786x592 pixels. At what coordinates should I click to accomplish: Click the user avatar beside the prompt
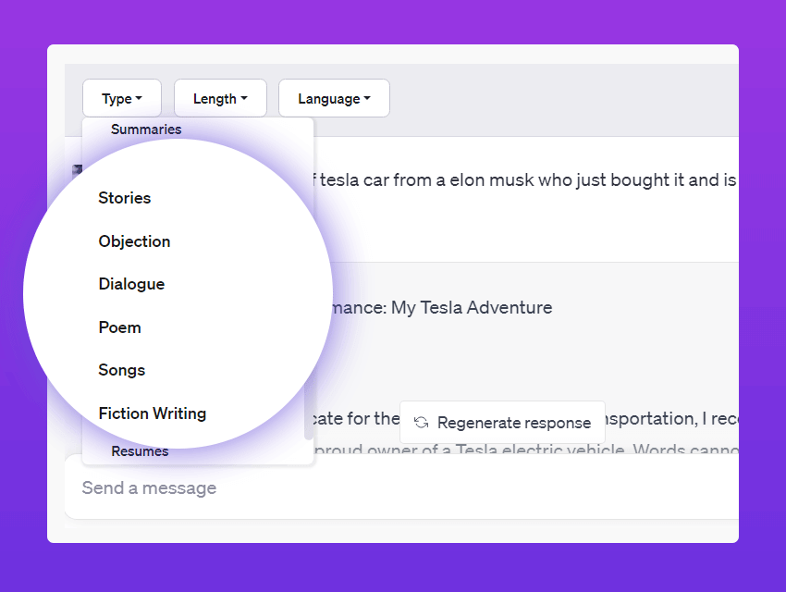click(78, 170)
